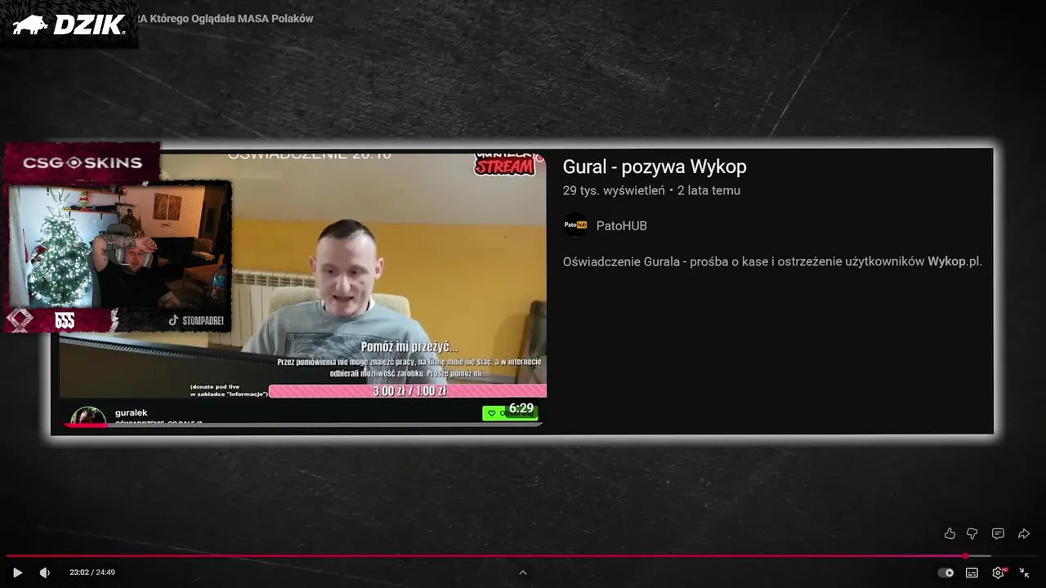
Task: Click the PatoHUB channel name
Action: 621,225
